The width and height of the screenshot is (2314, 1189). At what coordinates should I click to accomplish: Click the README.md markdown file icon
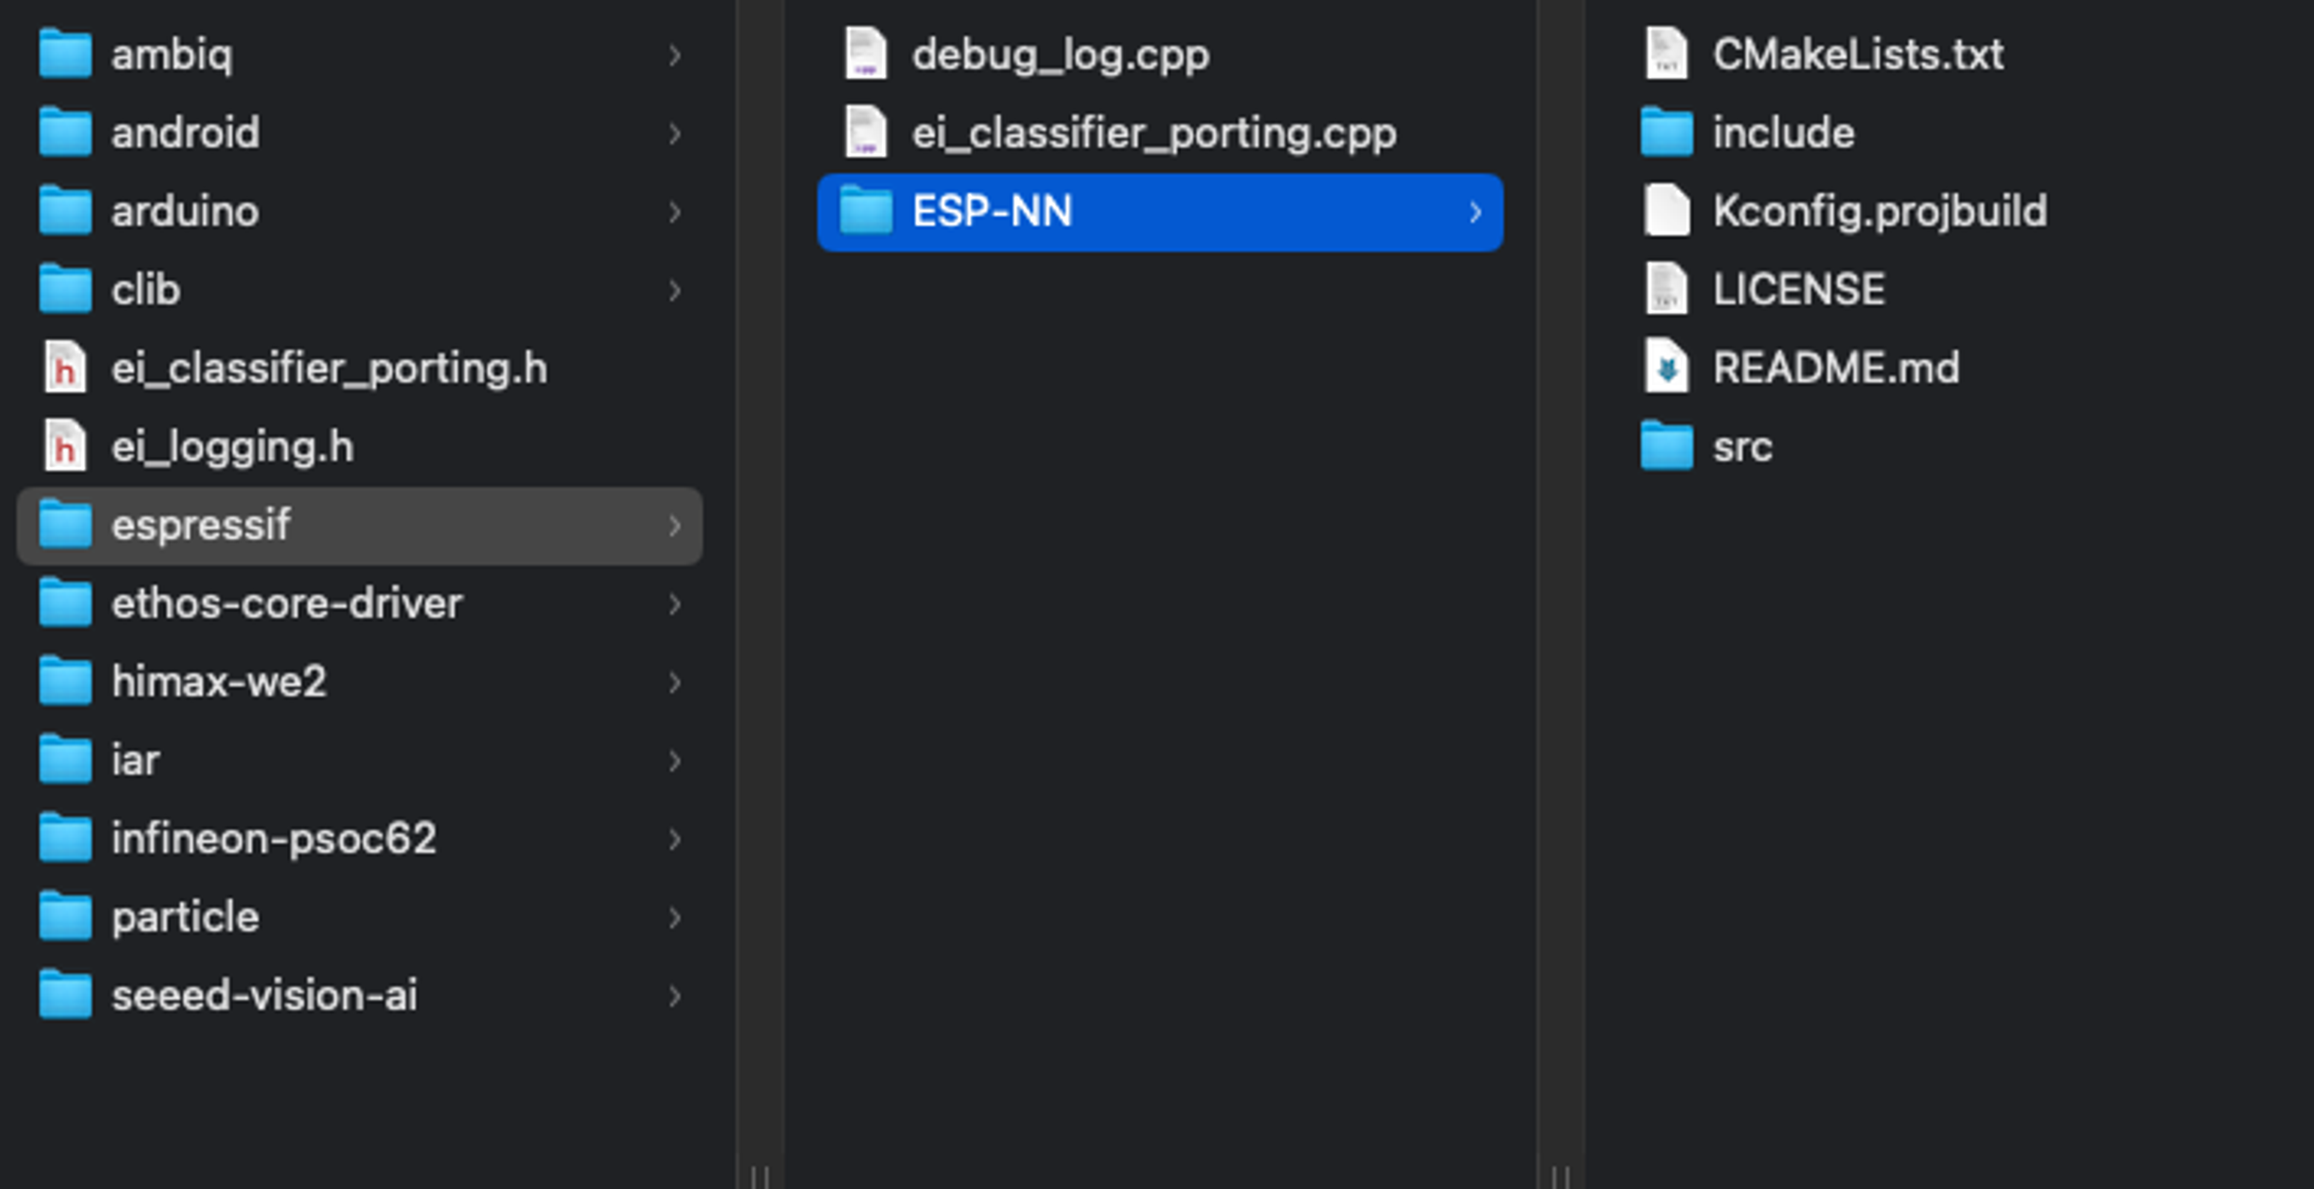[x=1666, y=368]
